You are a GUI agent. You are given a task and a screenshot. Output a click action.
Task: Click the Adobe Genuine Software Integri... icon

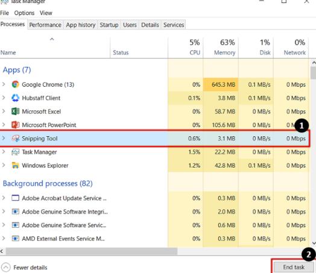point(15,212)
